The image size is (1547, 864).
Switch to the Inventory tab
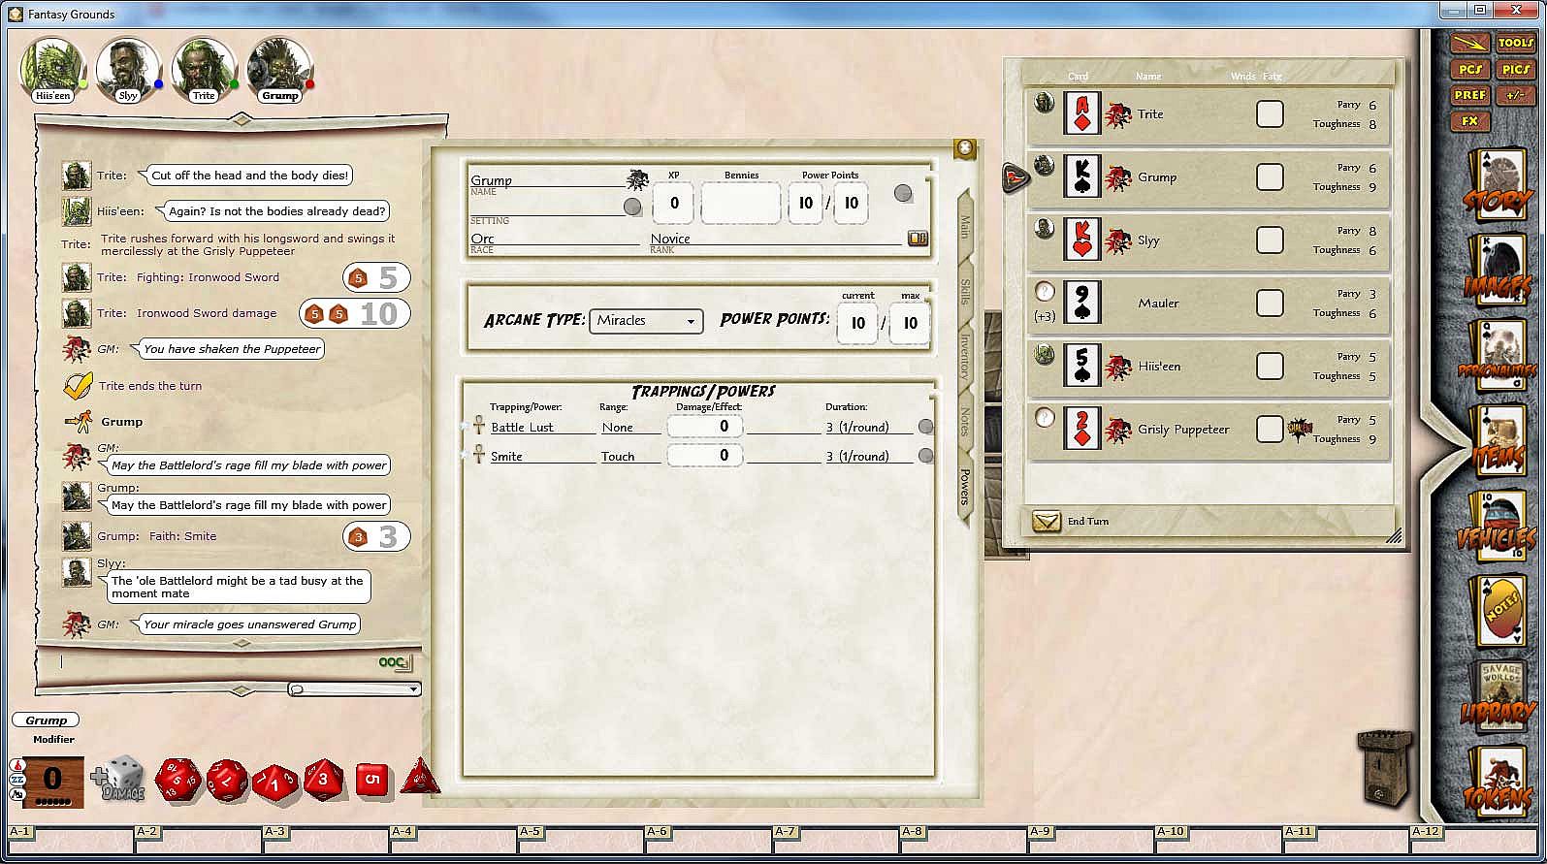click(965, 356)
